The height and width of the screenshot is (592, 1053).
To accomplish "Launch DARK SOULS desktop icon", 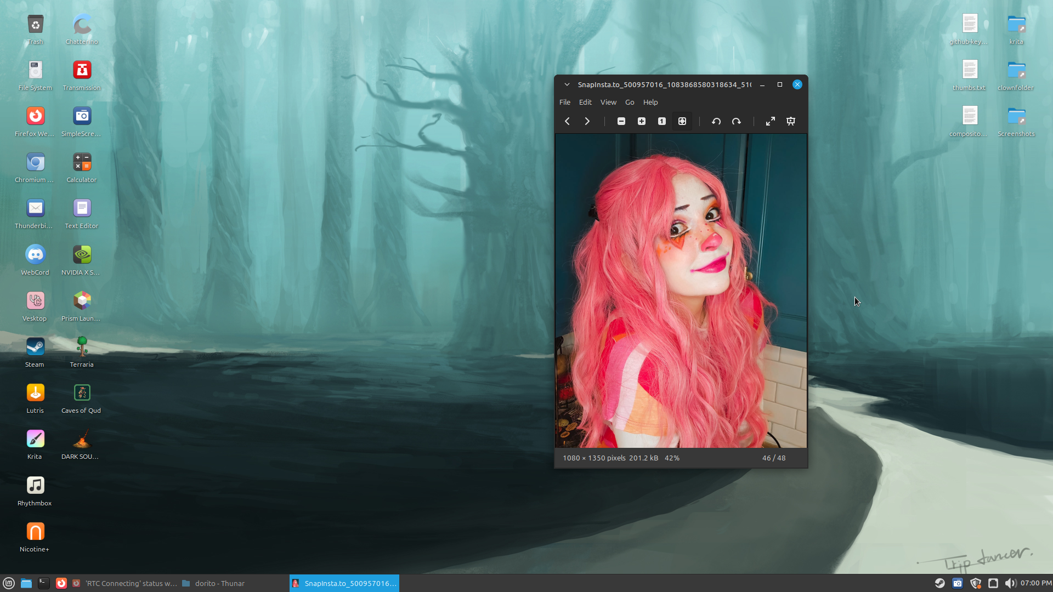I will [x=82, y=445].
